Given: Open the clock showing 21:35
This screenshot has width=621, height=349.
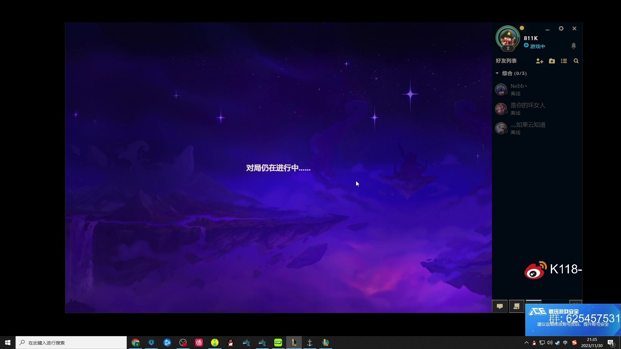Looking at the screenshot, I should point(592,343).
